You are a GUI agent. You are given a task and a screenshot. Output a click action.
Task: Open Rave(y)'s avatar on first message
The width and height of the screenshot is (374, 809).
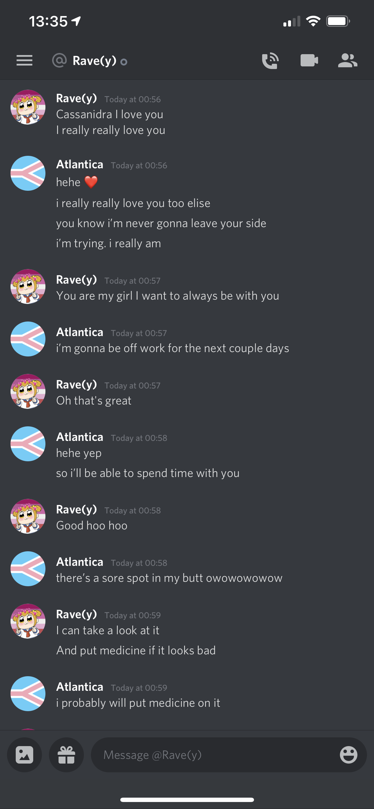pyautogui.click(x=28, y=107)
